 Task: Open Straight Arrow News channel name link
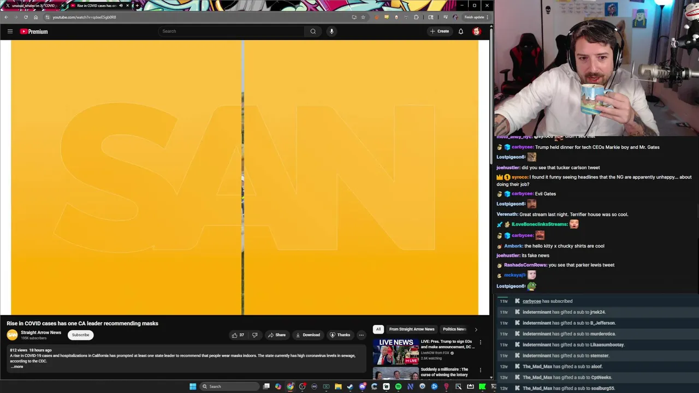pos(41,332)
